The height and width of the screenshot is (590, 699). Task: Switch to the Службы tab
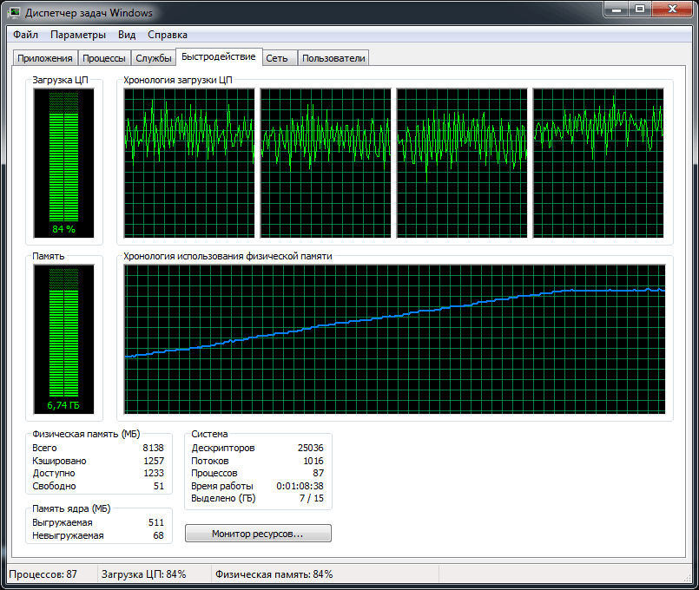click(x=154, y=58)
